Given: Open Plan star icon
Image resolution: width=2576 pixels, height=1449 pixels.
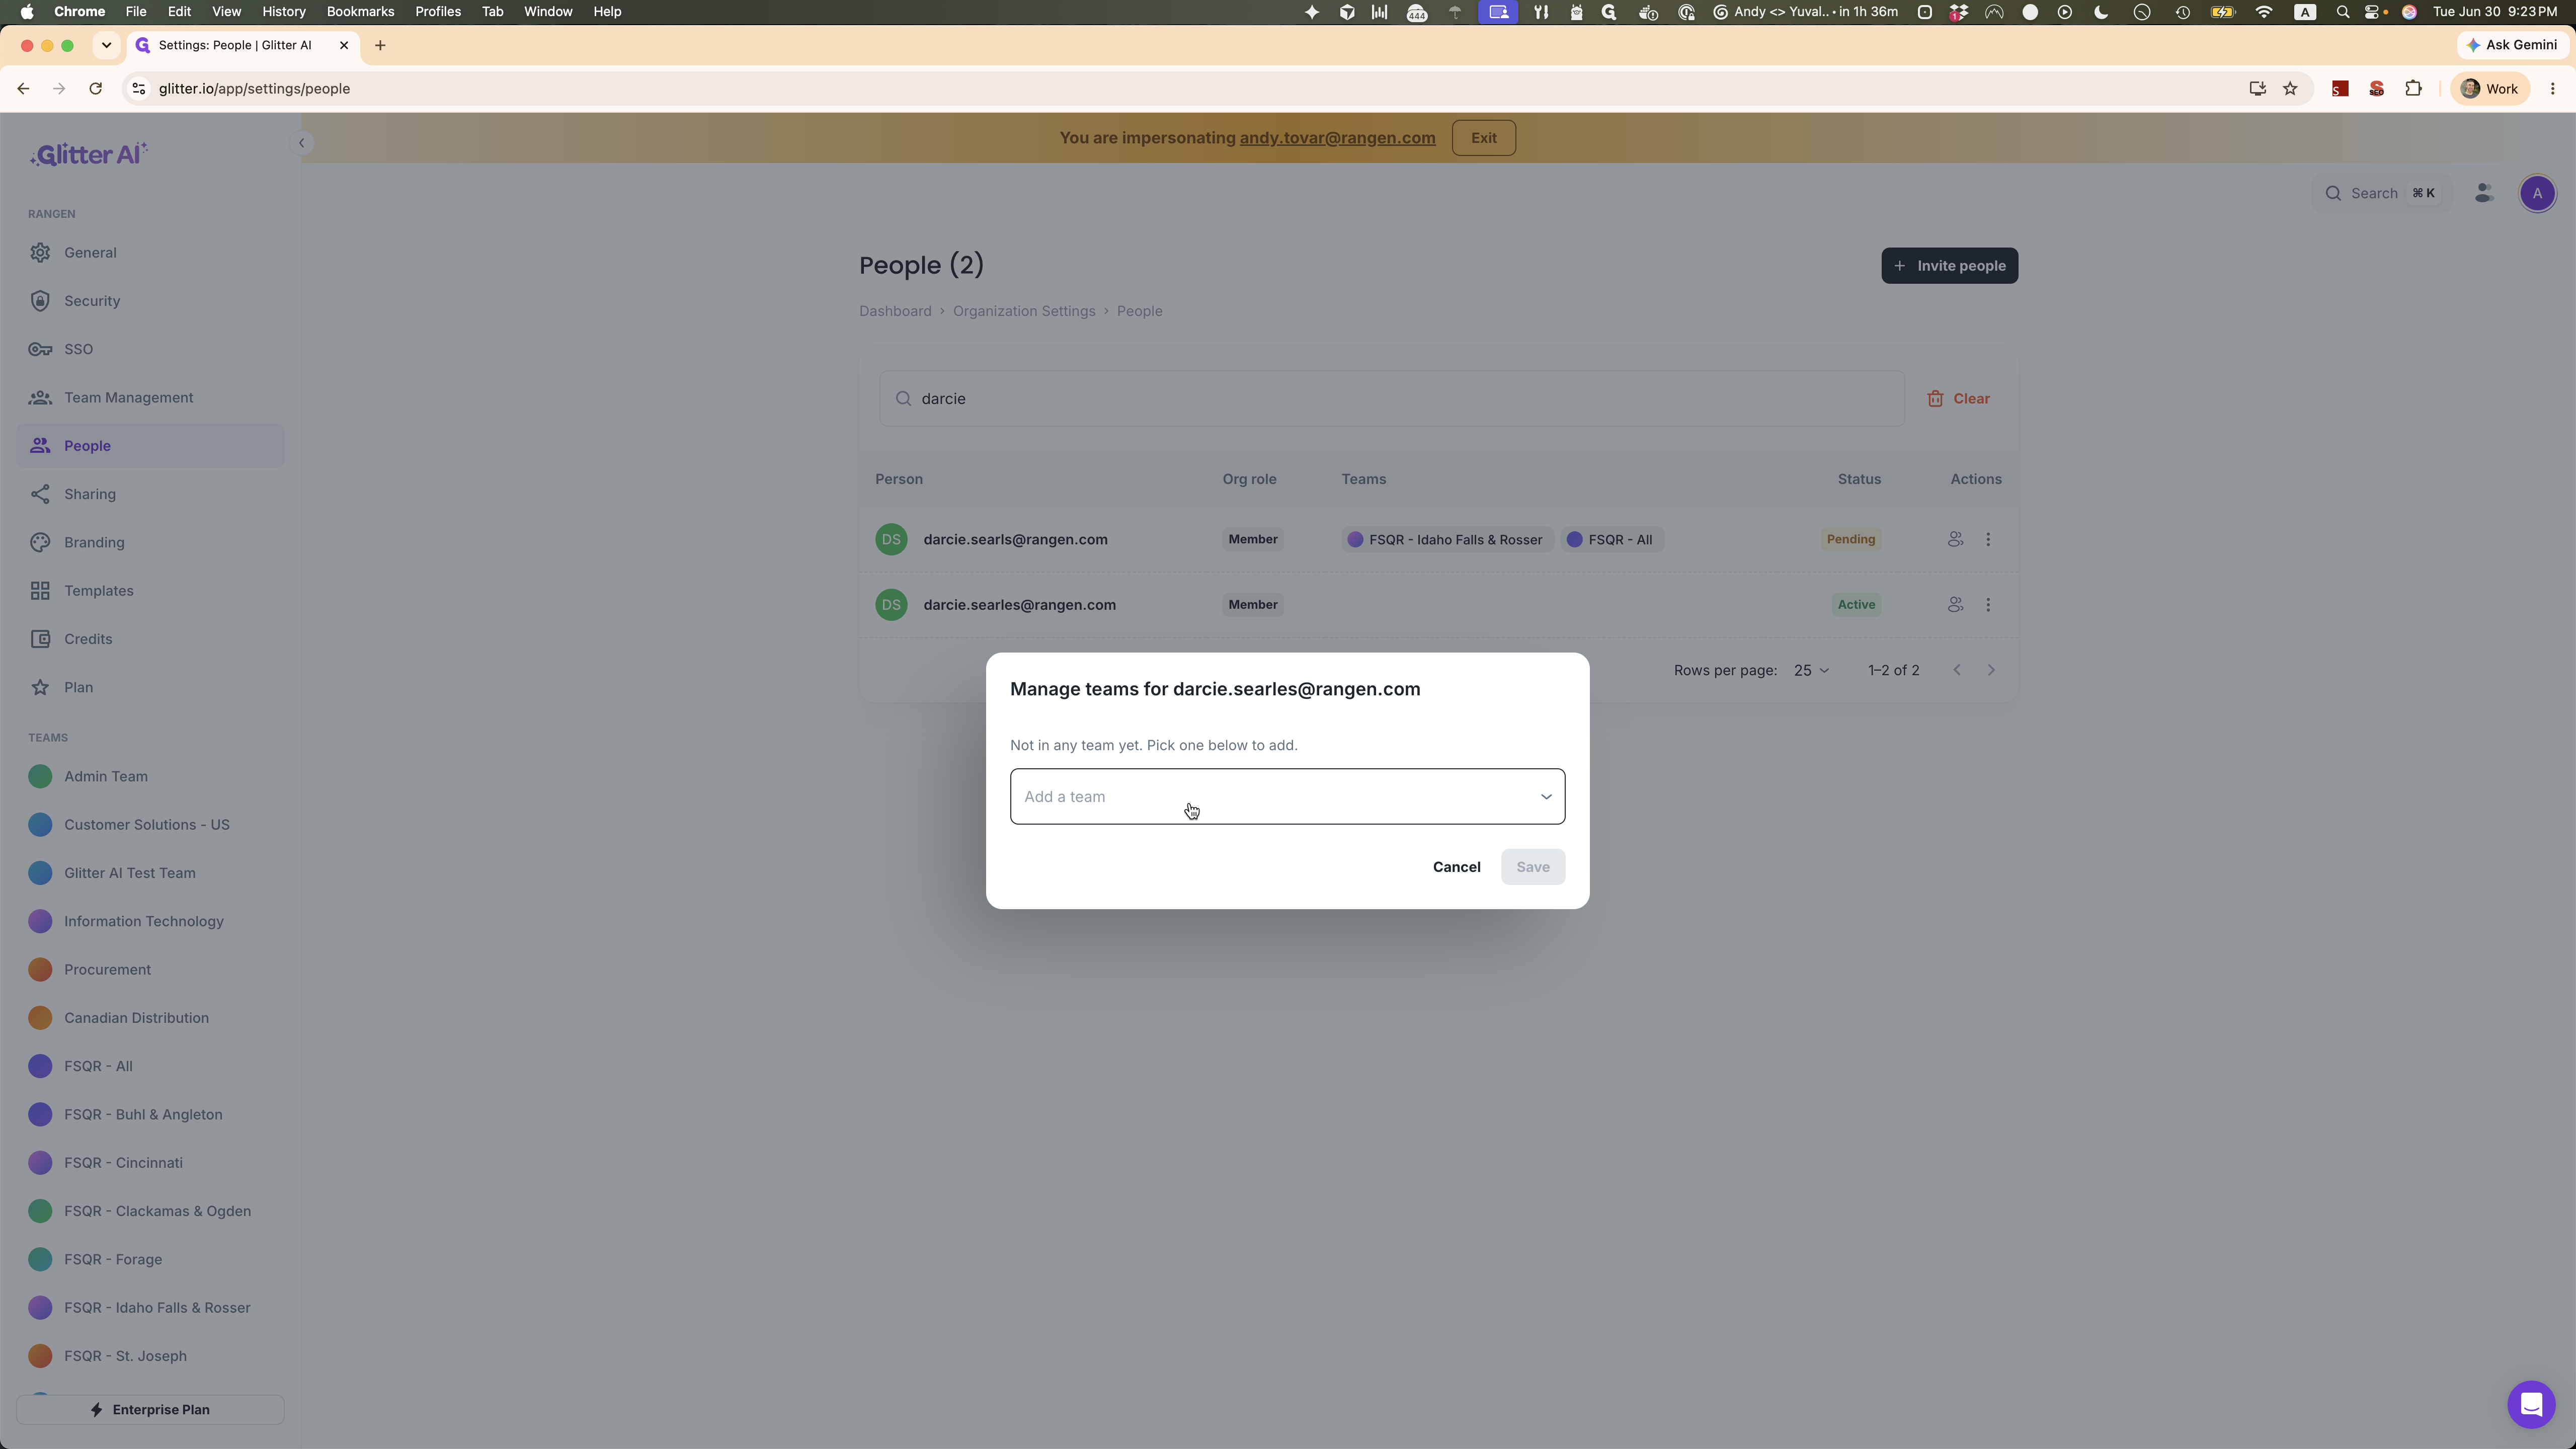Looking at the screenshot, I should (x=40, y=687).
